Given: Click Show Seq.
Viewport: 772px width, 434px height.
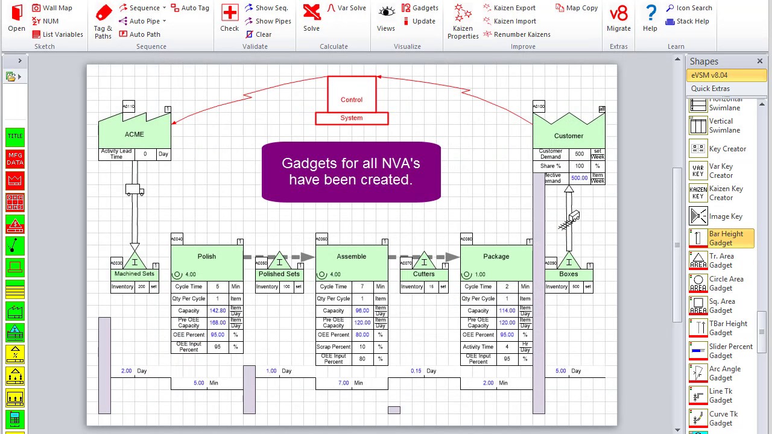Looking at the screenshot, I should point(267,8).
